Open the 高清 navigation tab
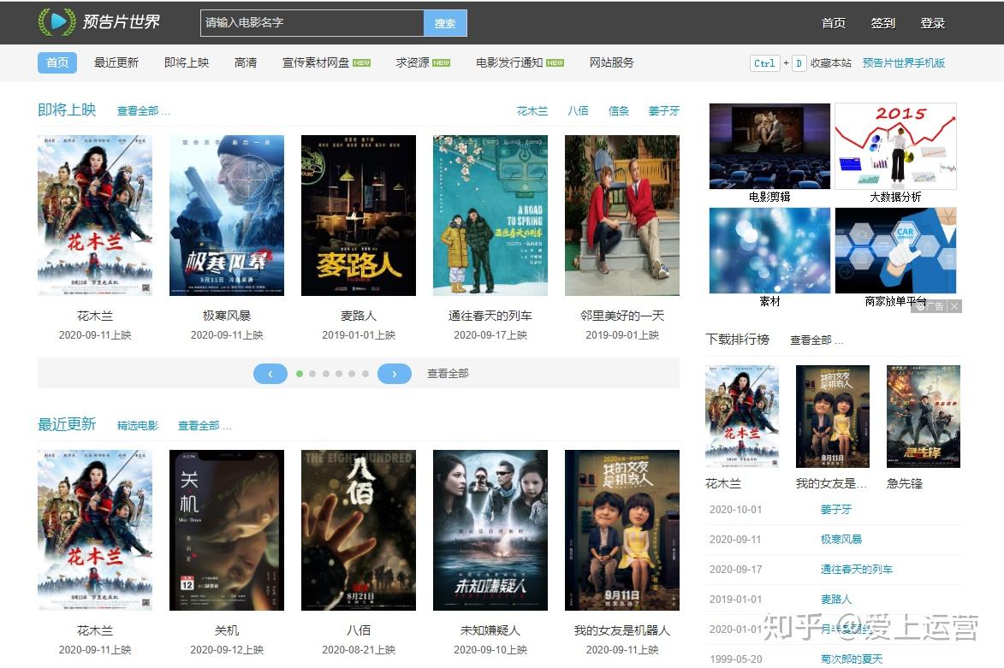The width and height of the screenshot is (1004, 668). coord(246,62)
